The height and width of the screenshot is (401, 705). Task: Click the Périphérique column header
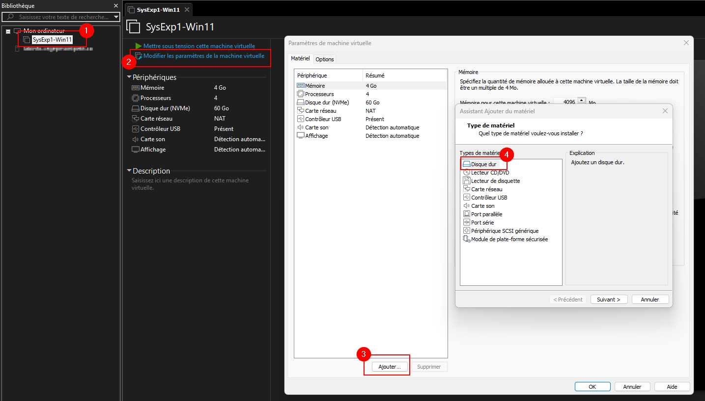(x=328, y=75)
